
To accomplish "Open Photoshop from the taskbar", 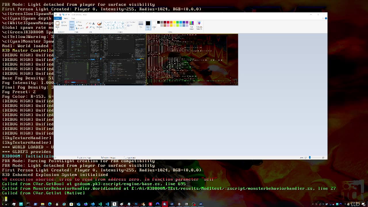I will pyautogui.click(x=136, y=204).
